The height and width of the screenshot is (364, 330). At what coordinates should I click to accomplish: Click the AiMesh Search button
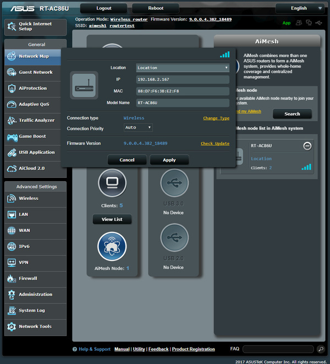click(x=292, y=114)
